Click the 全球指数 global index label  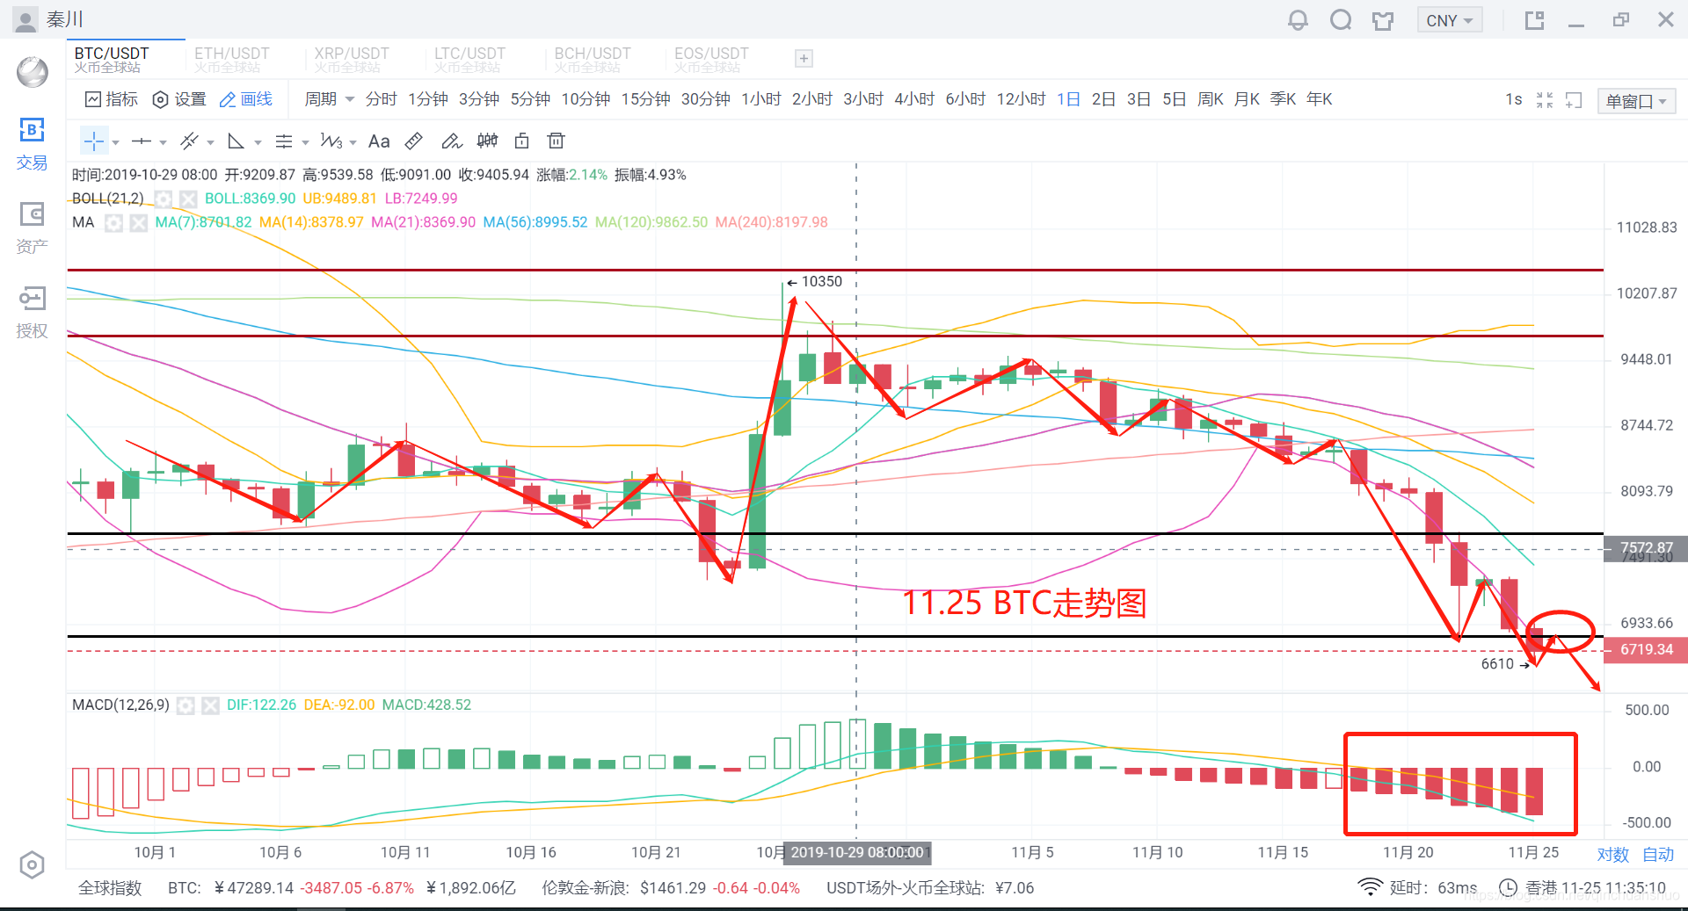110,888
